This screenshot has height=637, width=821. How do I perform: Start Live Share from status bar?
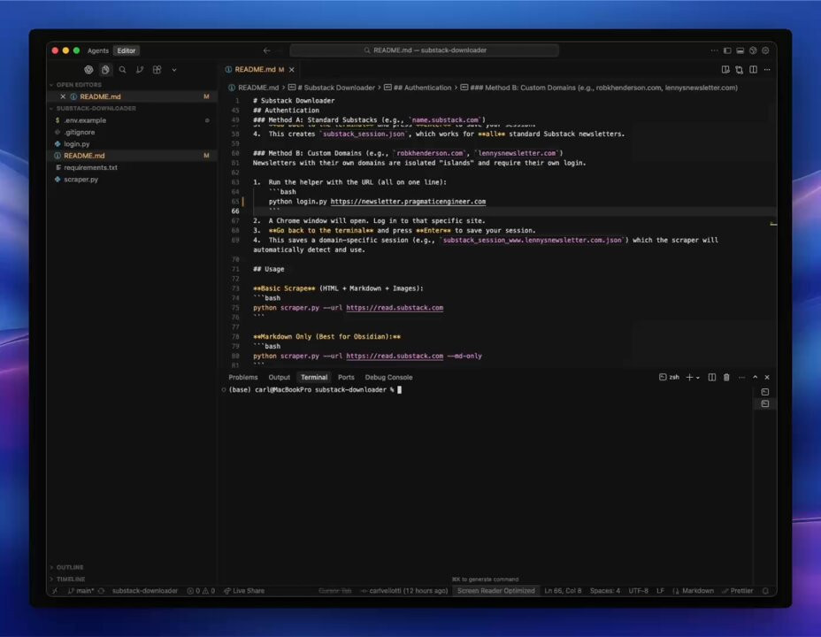click(x=244, y=591)
